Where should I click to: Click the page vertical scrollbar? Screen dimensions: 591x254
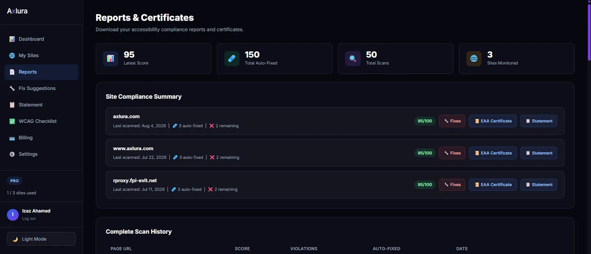589,127
